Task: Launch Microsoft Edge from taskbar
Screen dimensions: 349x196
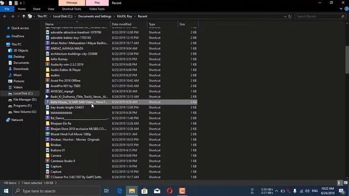Action: pos(119,191)
